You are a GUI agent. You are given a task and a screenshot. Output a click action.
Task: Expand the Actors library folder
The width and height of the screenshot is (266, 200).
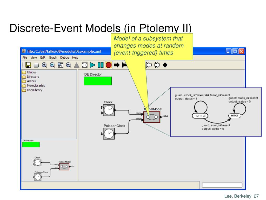click(29, 81)
